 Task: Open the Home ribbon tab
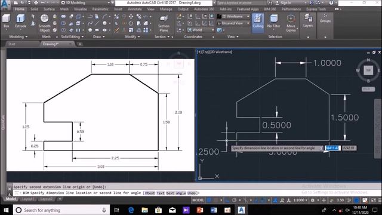[x=19, y=9]
